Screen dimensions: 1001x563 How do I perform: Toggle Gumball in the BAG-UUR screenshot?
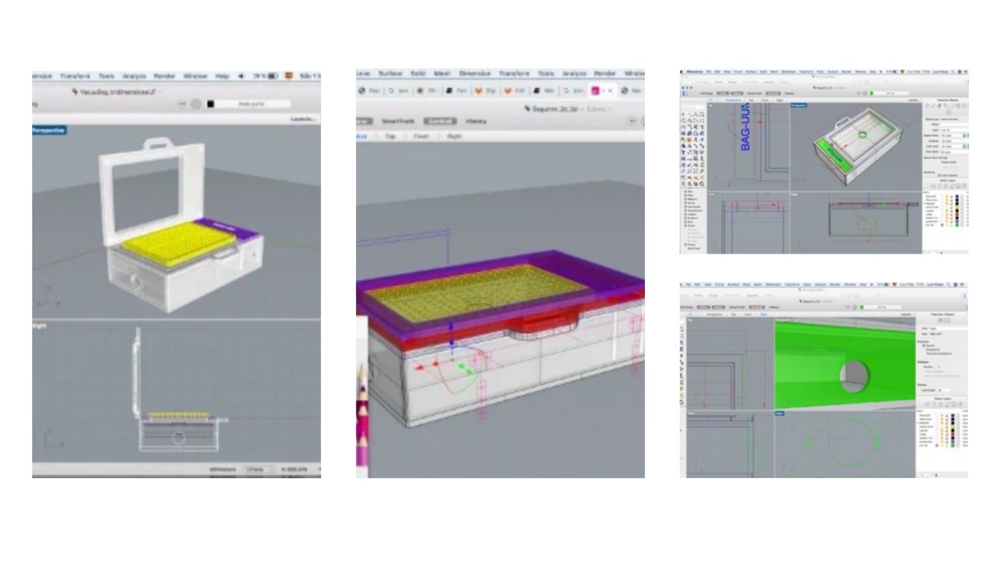tap(773, 93)
